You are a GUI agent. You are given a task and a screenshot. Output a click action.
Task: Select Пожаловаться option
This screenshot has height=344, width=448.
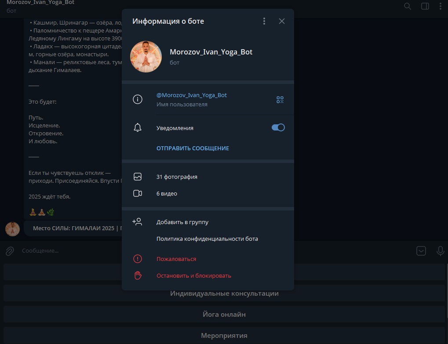point(176,259)
